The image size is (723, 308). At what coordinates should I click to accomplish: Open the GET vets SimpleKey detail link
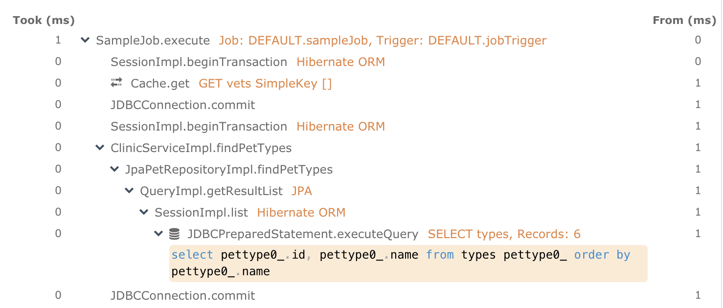pos(266,83)
